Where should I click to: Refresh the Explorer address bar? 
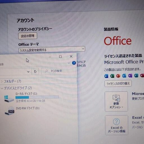35,71
